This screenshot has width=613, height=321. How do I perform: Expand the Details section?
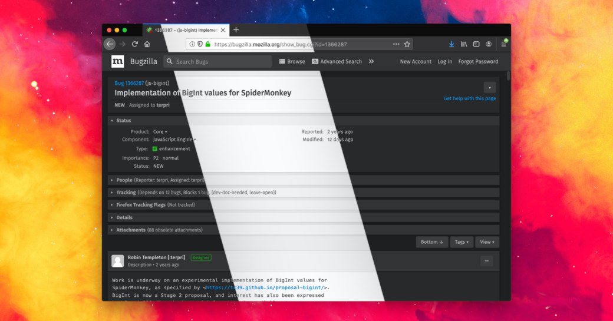pyautogui.click(x=304, y=217)
